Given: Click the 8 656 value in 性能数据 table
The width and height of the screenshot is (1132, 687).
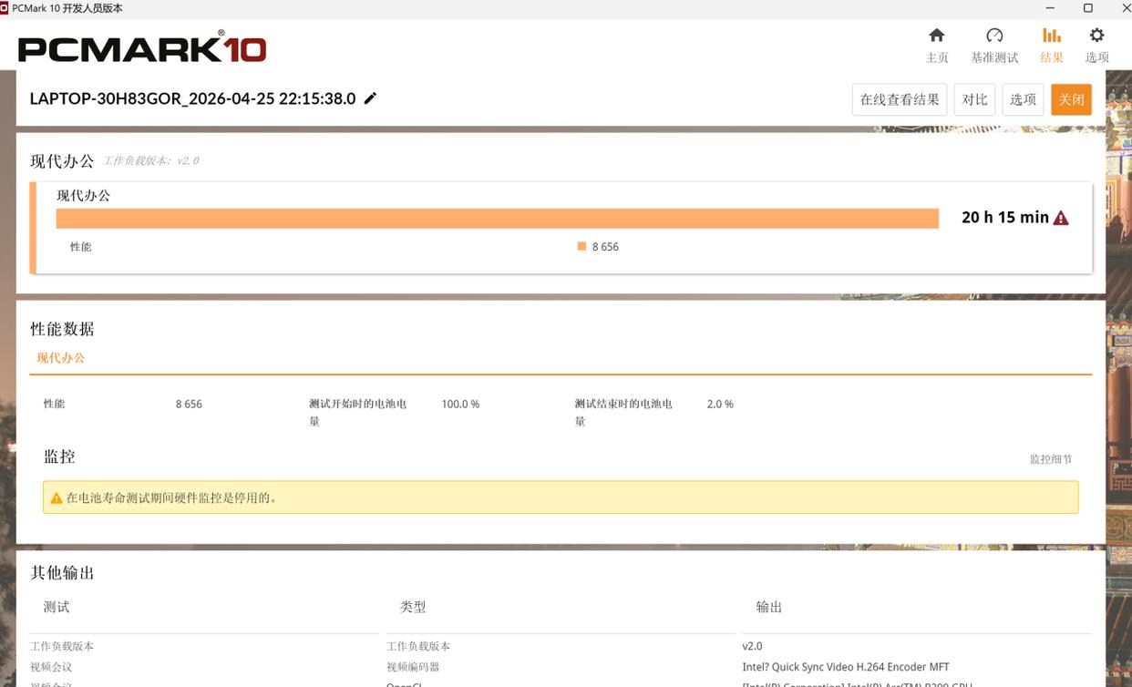Looking at the screenshot, I should pyautogui.click(x=189, y=404).
